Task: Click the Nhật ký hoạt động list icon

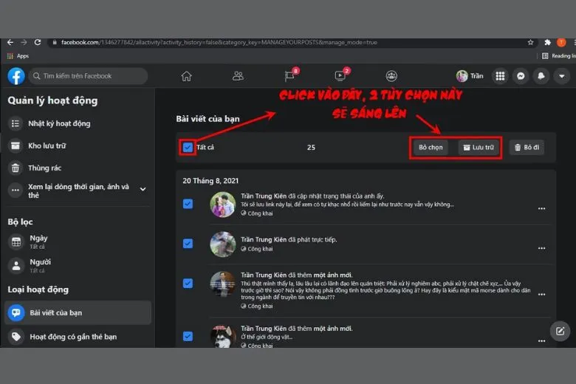Action: click(16, 123)
